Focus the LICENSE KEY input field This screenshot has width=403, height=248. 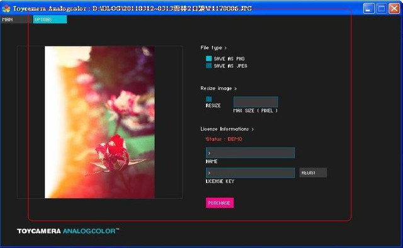click(x=251, y=173)
